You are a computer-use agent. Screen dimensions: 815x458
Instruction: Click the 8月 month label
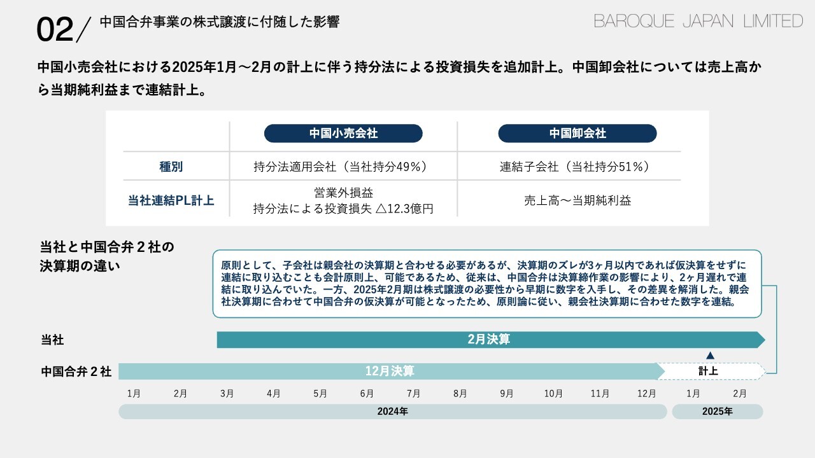click(x=460, y=394)
